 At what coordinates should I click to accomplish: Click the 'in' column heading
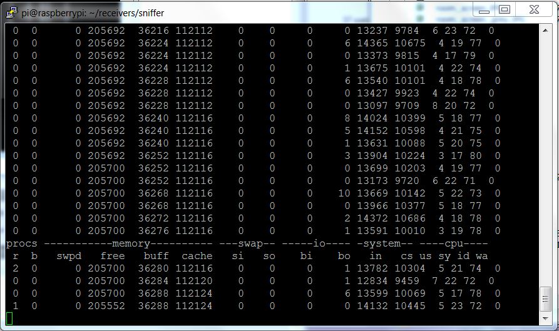pos(376,256)
